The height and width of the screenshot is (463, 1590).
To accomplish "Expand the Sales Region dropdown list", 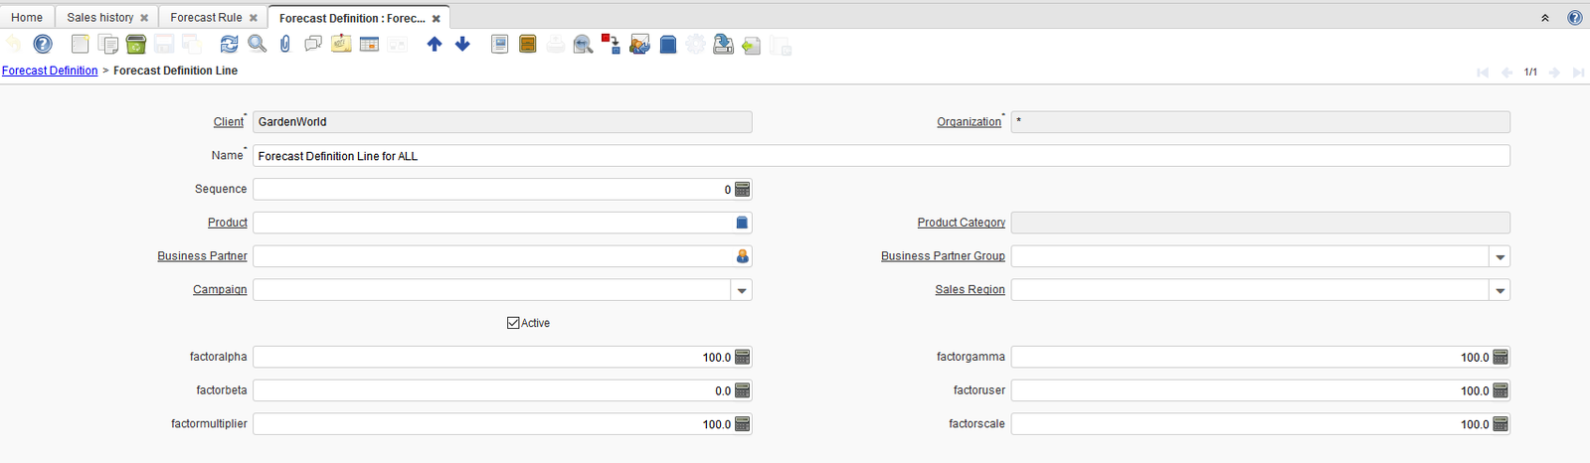I will click(x=1500, y=290).
